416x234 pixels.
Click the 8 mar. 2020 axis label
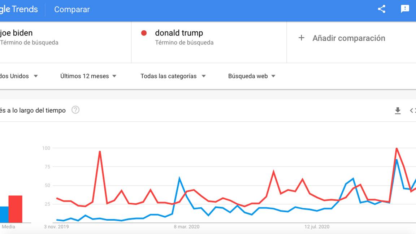click(186, 227)
